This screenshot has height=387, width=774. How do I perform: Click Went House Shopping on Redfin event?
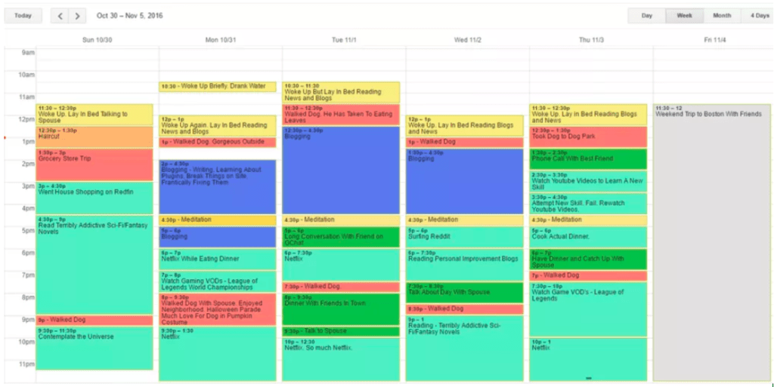pyautogui.click(x=94, y=198)
